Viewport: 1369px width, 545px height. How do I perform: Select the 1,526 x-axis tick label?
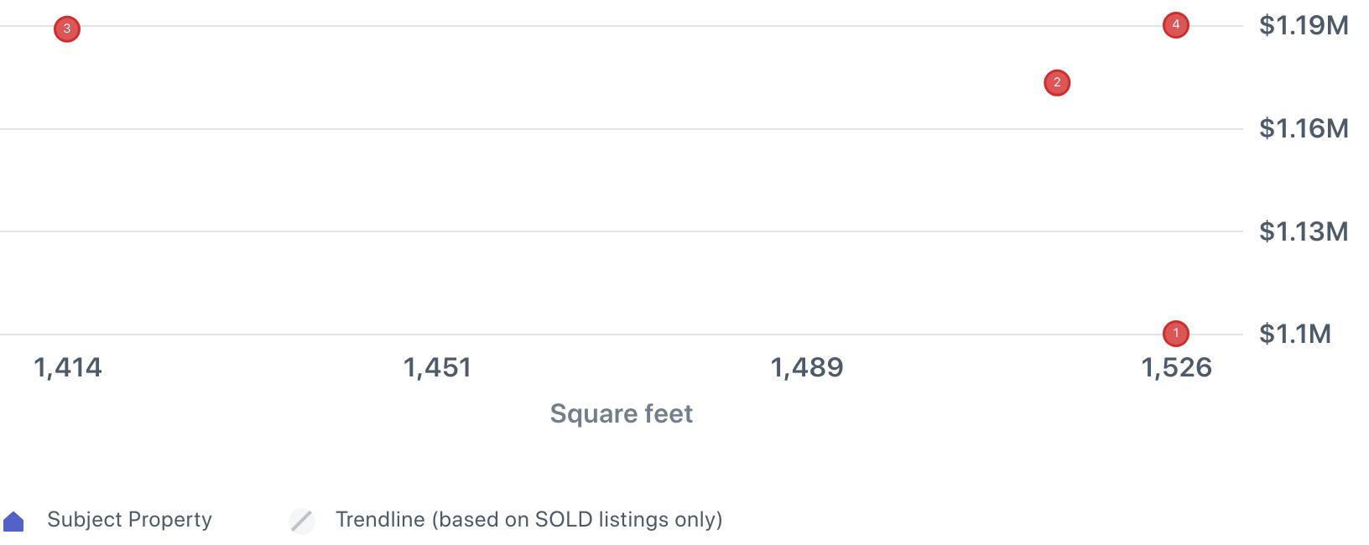pyautogui.click(x=1176, y=367)
